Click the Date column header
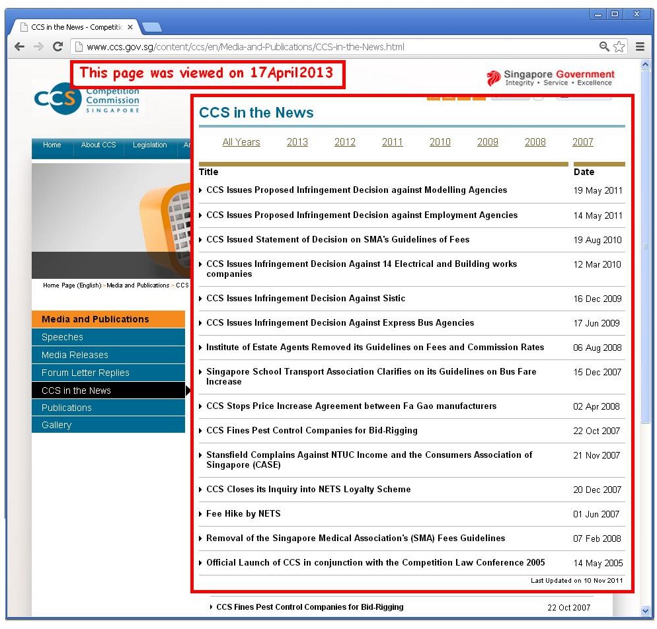The width and height of the screenshot is (657, 629). (584, 172)
